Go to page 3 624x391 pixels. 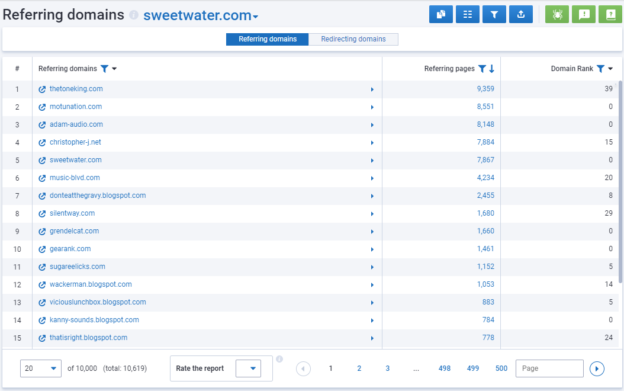388,368
